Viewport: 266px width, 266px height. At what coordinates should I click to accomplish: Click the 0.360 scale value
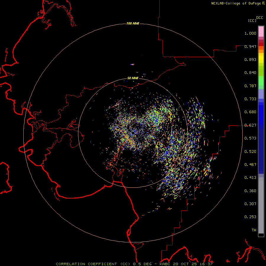coord(250,191)
